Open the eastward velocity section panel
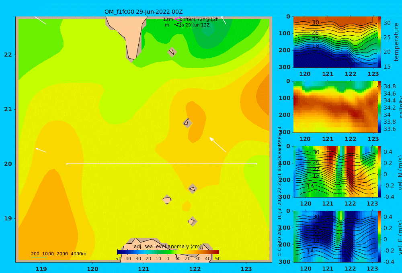402x273 pixels. click(x=335, y=236)
